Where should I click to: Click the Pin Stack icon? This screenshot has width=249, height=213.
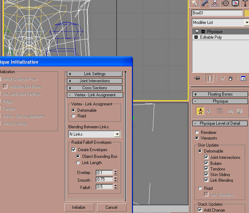pos(197,78)
